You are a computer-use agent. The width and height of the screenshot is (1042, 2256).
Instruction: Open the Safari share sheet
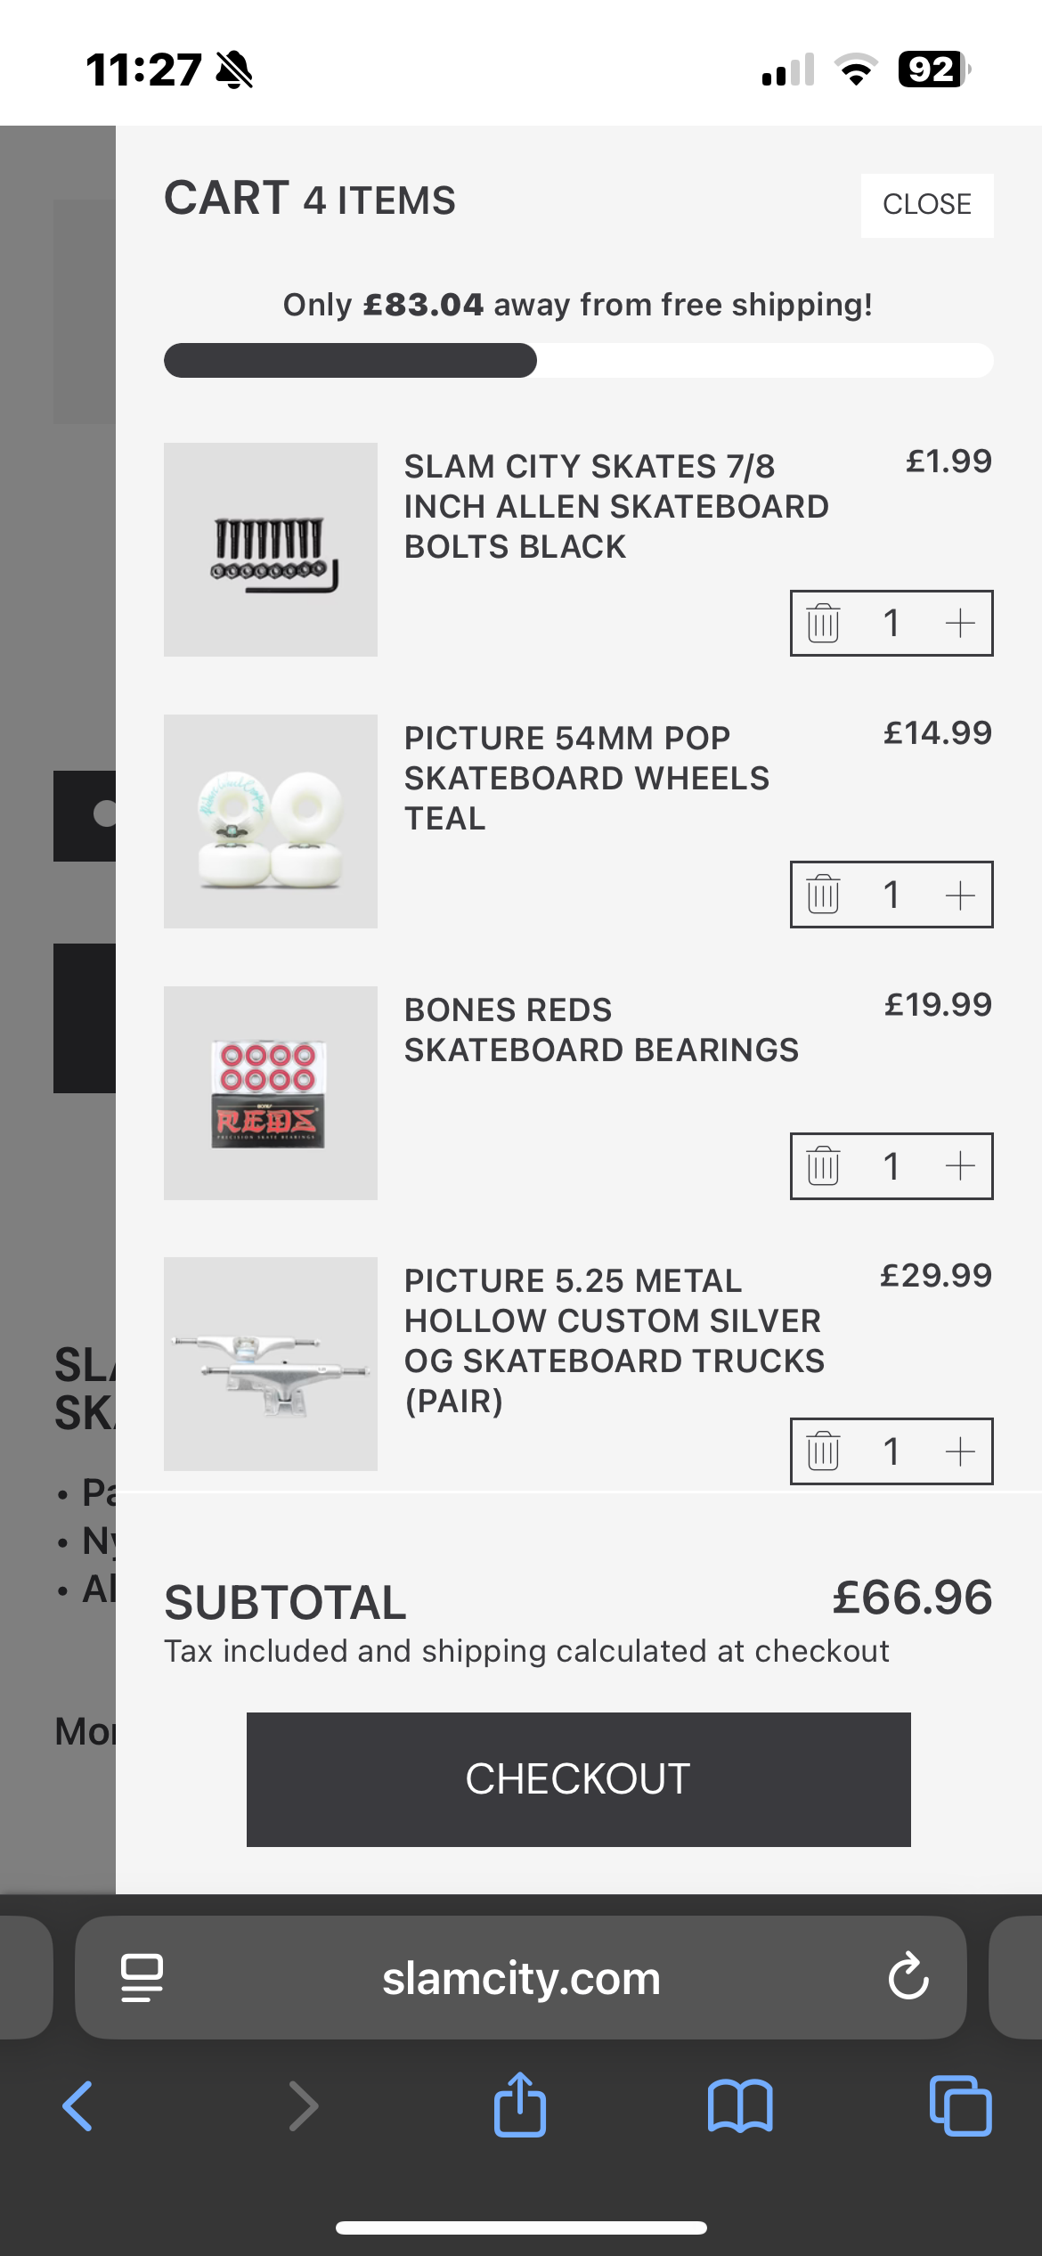point(520,2105)
